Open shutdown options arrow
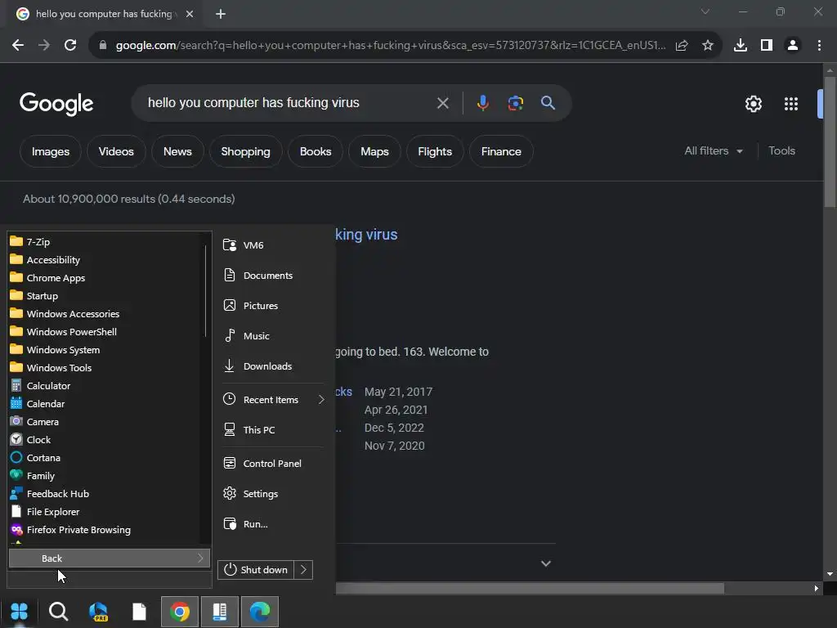The height and width of the screenshot is (628, 837). coord(303,570)
